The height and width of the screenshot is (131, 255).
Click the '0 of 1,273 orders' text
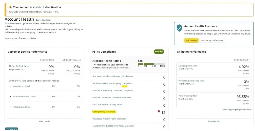tap(73, 71)
